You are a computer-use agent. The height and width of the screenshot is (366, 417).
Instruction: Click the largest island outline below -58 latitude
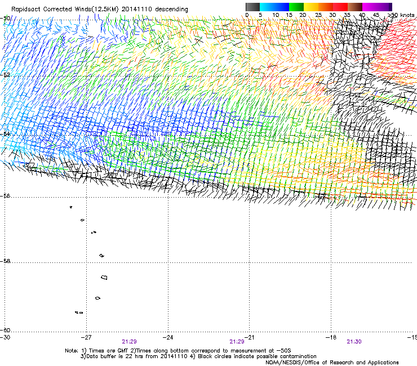point(104,278)
